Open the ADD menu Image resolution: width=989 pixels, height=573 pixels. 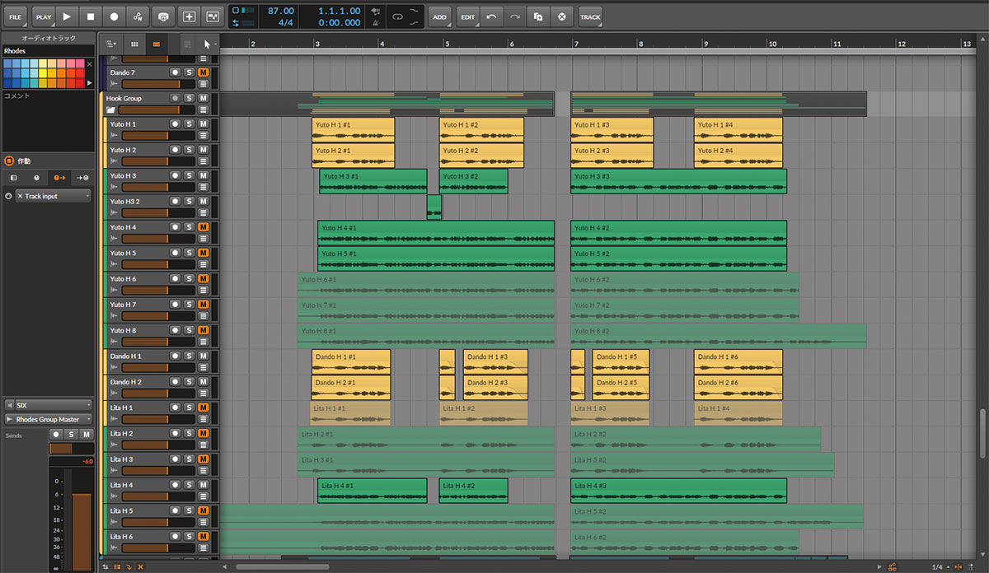point(440,16)
